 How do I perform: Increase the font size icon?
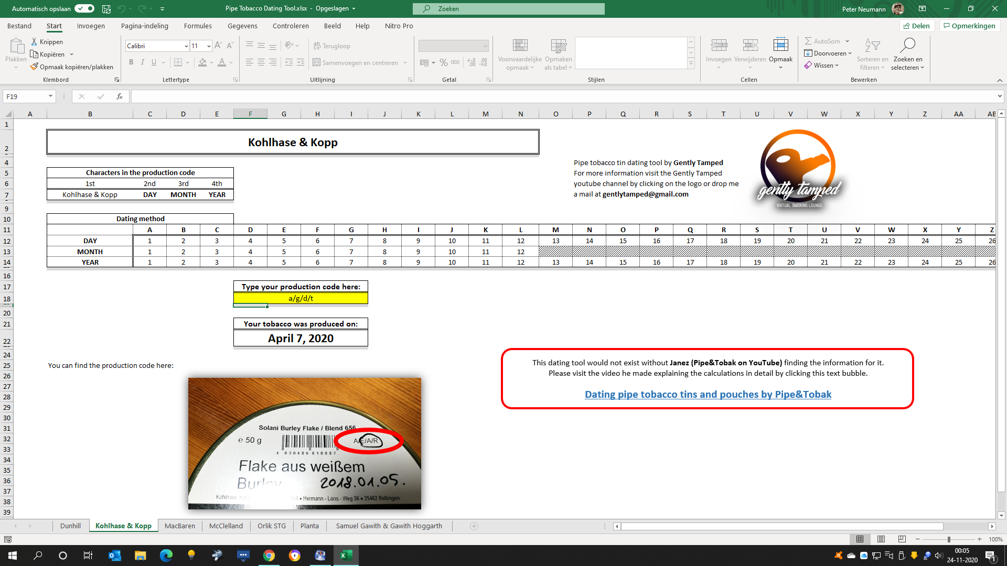218,46
